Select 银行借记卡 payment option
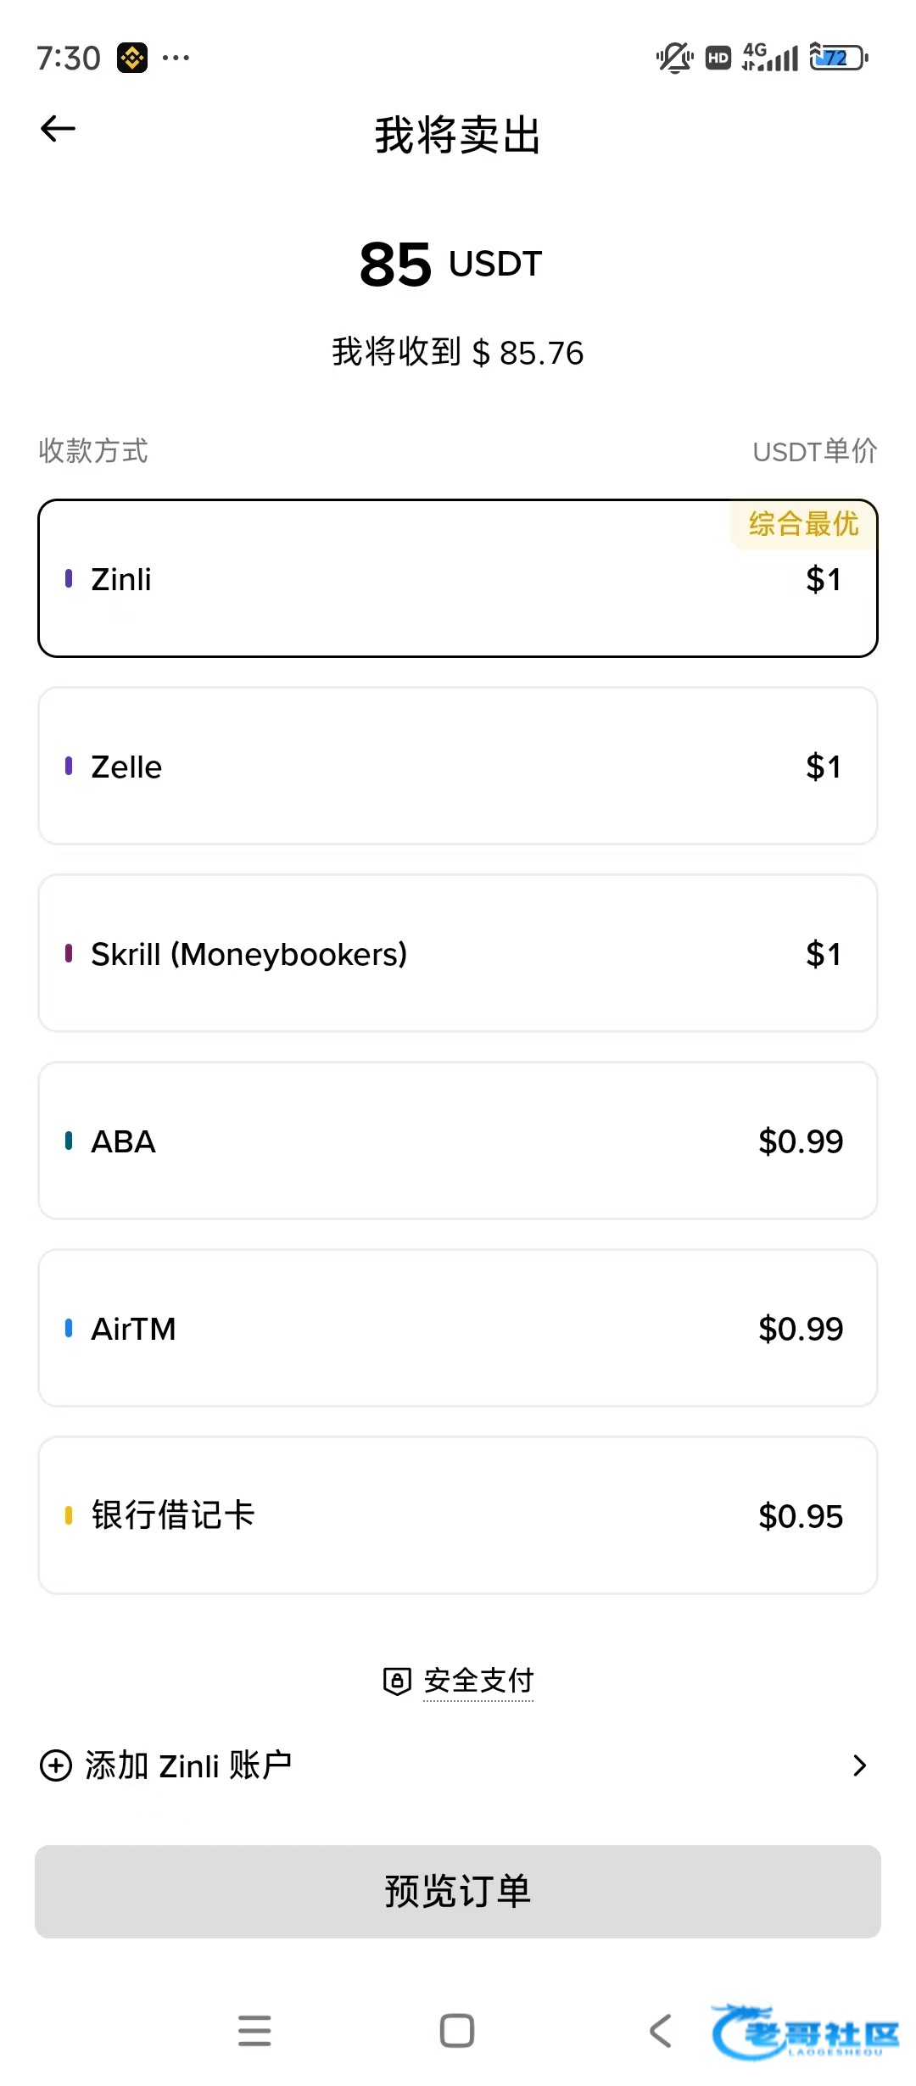 pos(458,1516)
